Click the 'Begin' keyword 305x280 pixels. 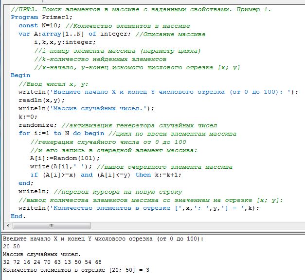coord(20,76)
